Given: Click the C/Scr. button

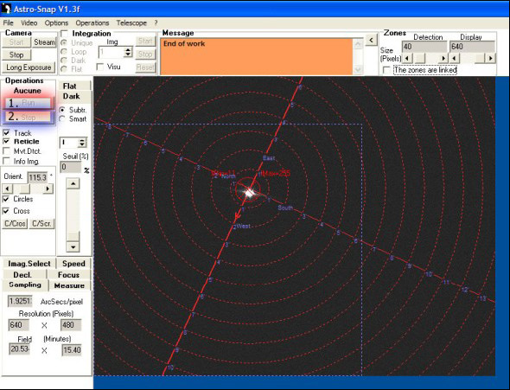Looking at the screenshot, I should point(41,223).
